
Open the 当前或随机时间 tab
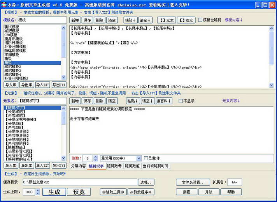click(x=155, y=166)
